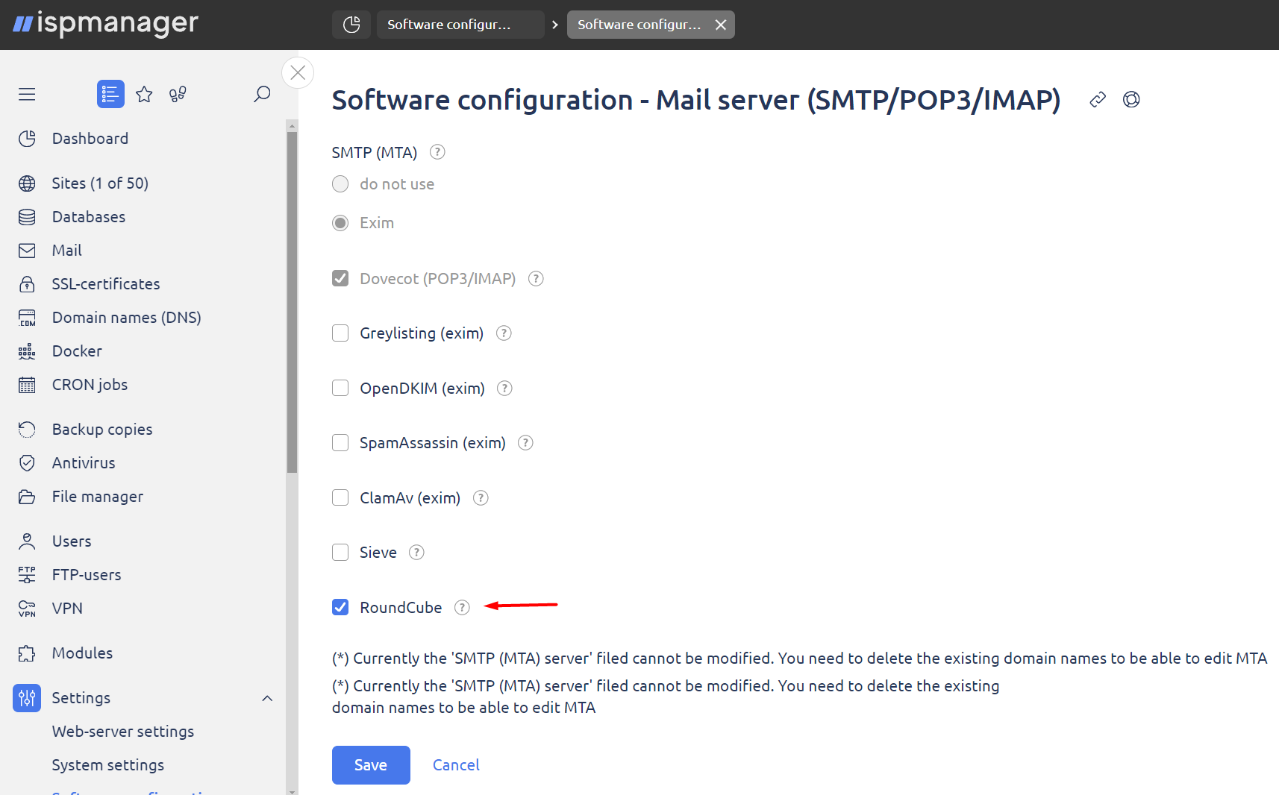Click the Users person icon

[27, 541]
